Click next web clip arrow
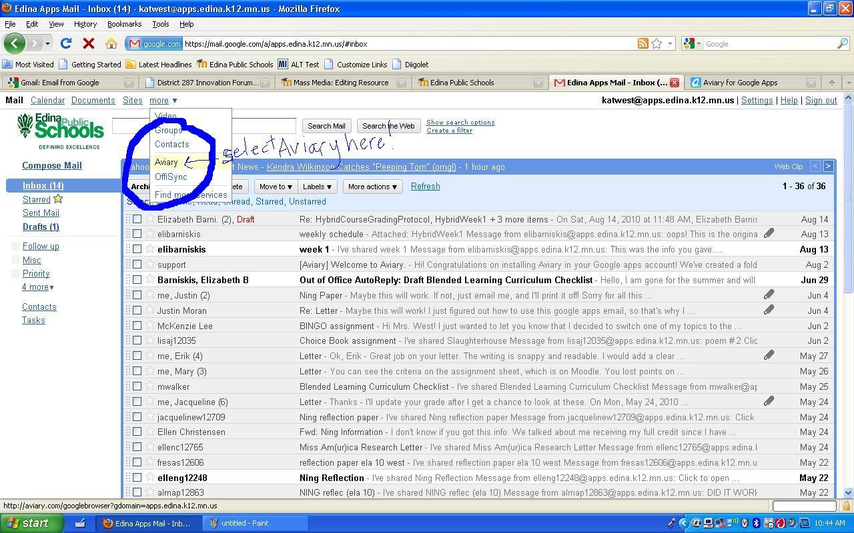Screen dimensions: 854x533 coord(828,166)
